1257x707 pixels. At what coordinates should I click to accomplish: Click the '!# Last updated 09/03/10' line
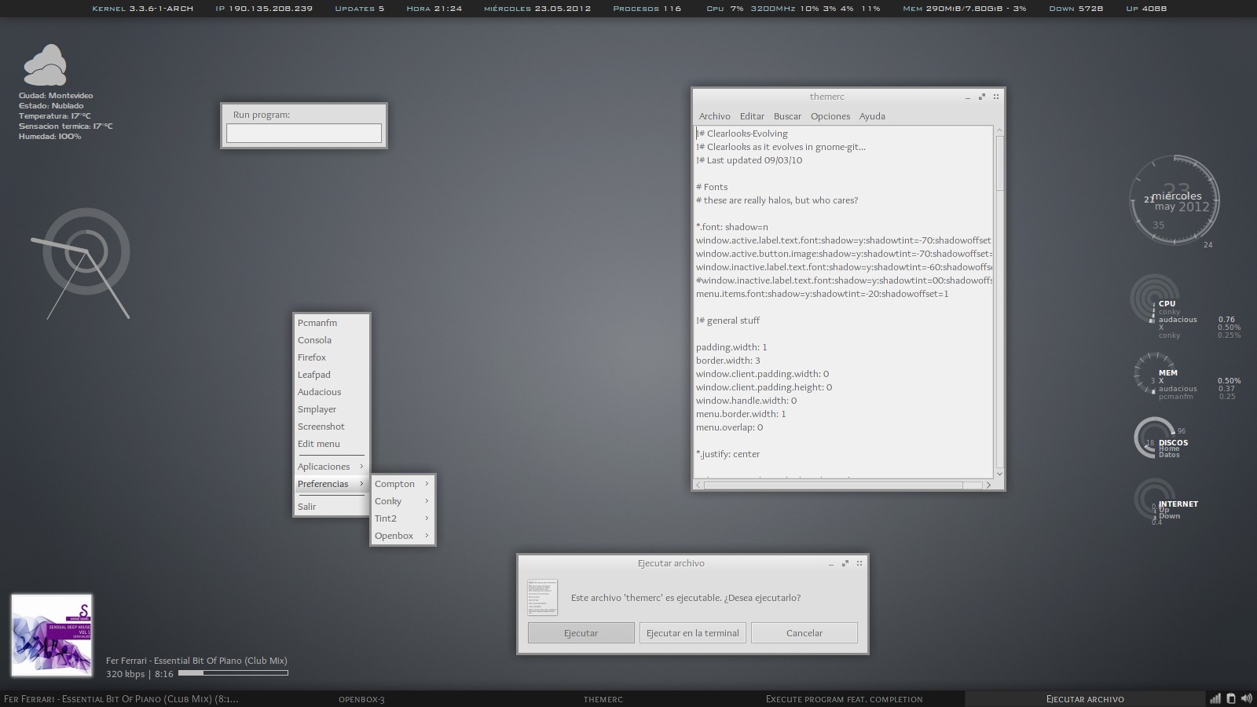[749, 160]
